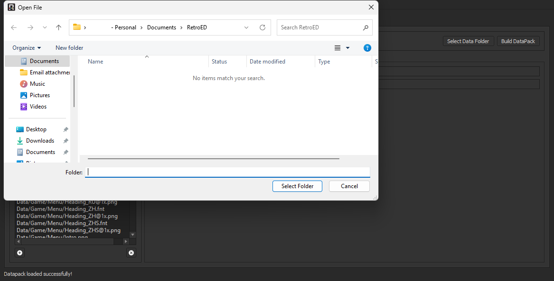Click the add file plus icon
Image resolution: width=554 pixels, height=281 pixels.
coord(20,253)
